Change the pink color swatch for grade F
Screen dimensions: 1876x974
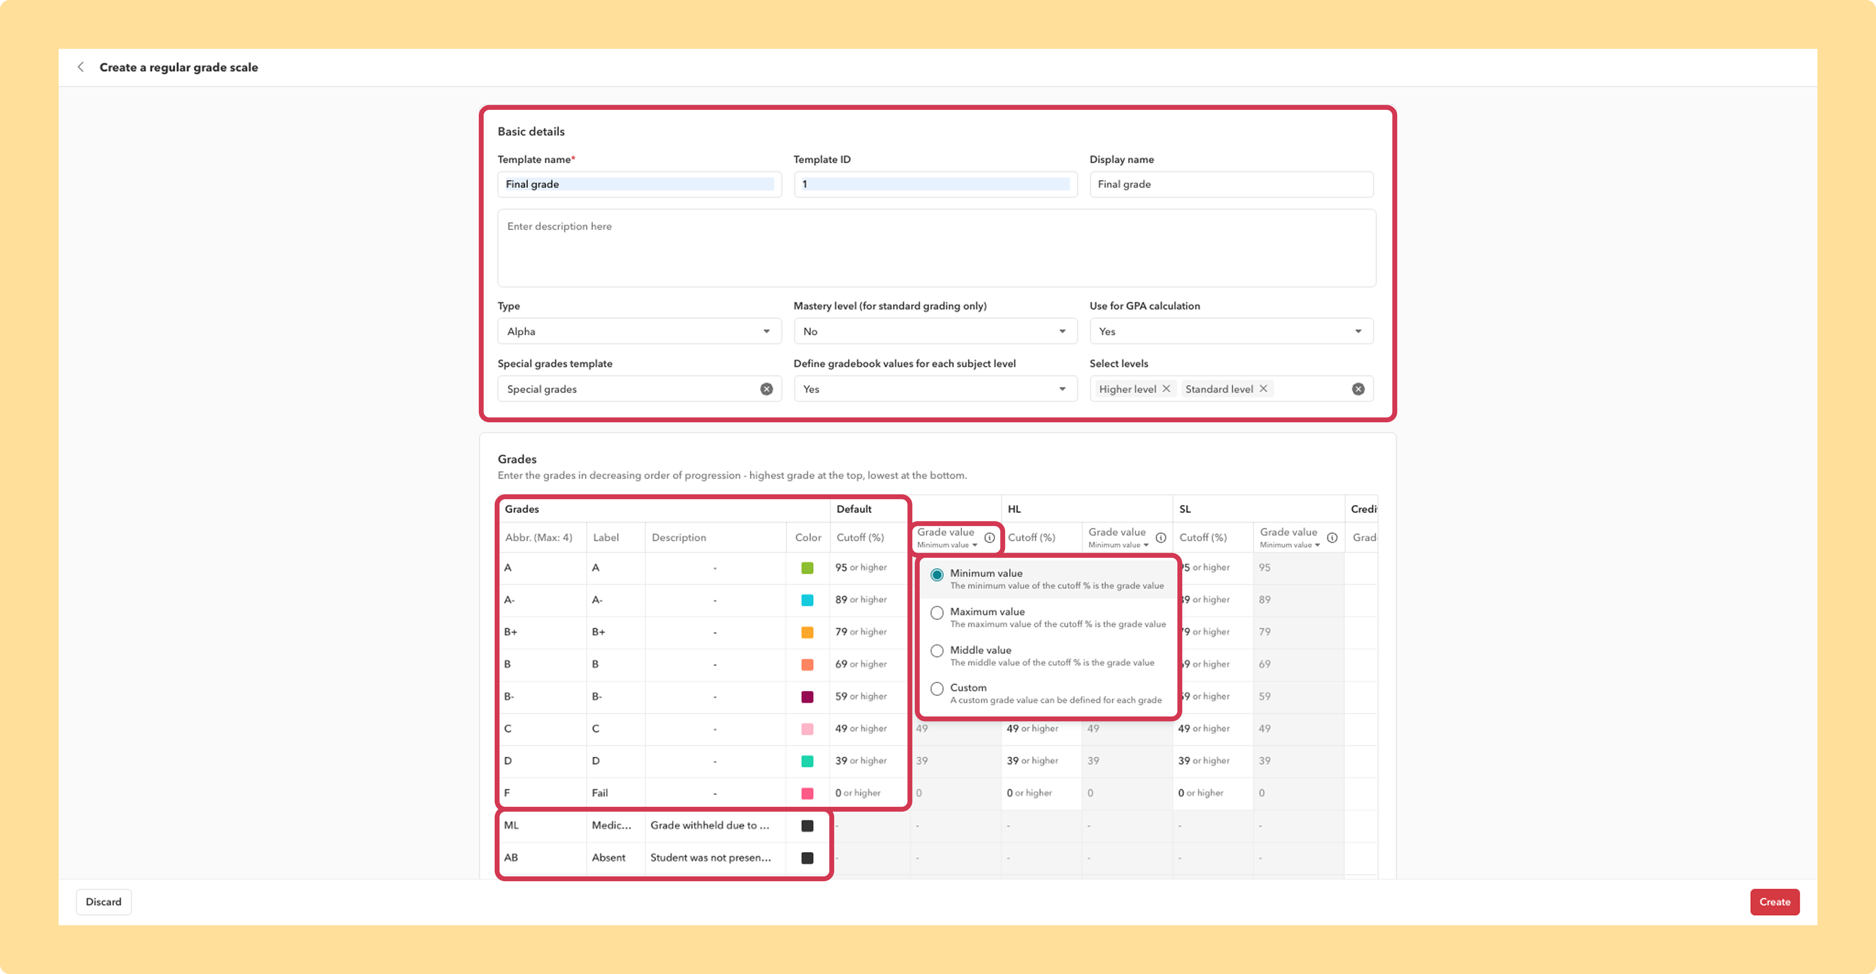808,793
